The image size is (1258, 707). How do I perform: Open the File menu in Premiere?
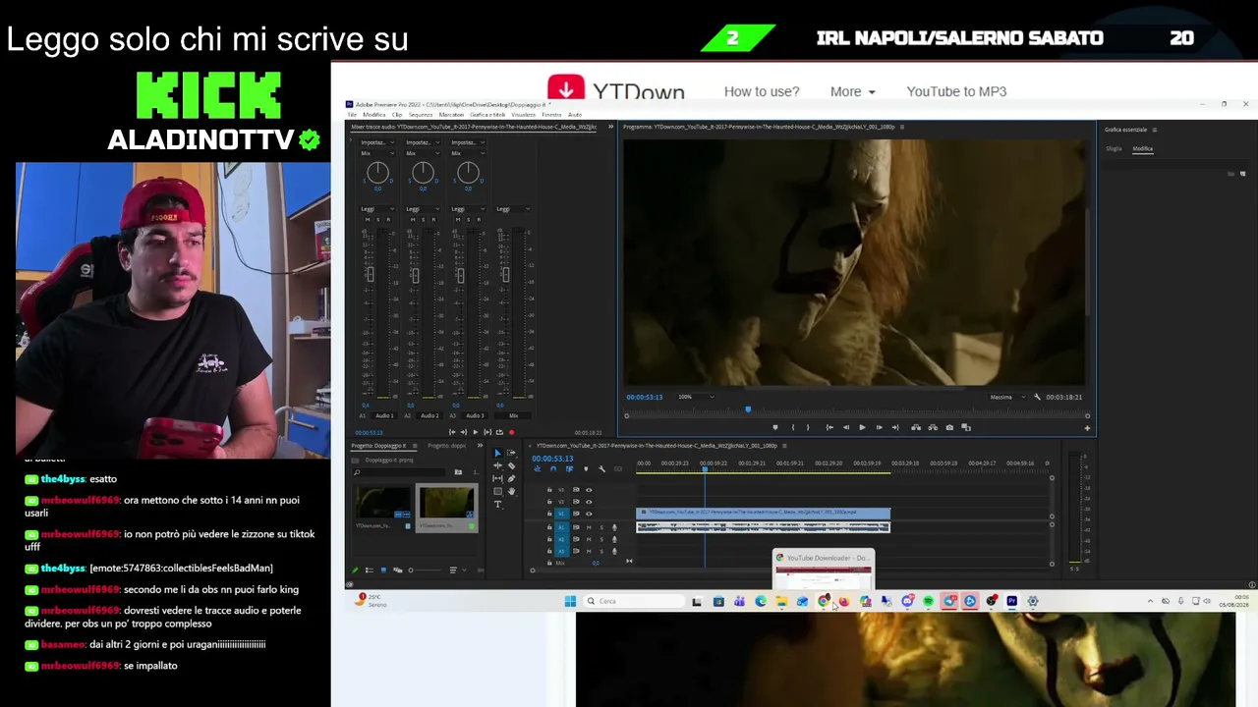point(352,115)
